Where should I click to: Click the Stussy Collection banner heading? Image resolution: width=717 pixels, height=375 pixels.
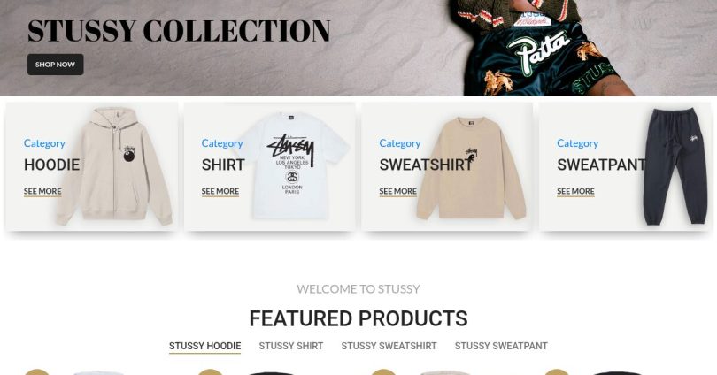tap(179, 31)
